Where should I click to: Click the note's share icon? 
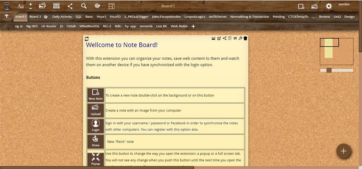click(224, 38)
